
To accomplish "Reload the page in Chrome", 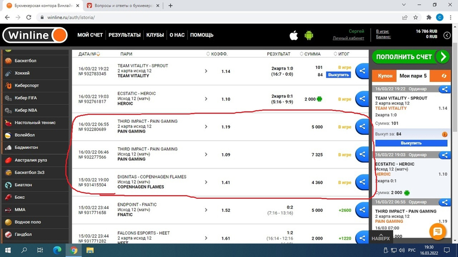I will pos(29,17).
